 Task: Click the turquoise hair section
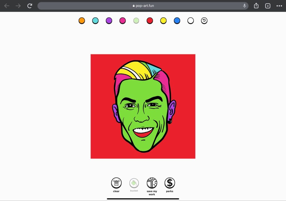point(154,69)
